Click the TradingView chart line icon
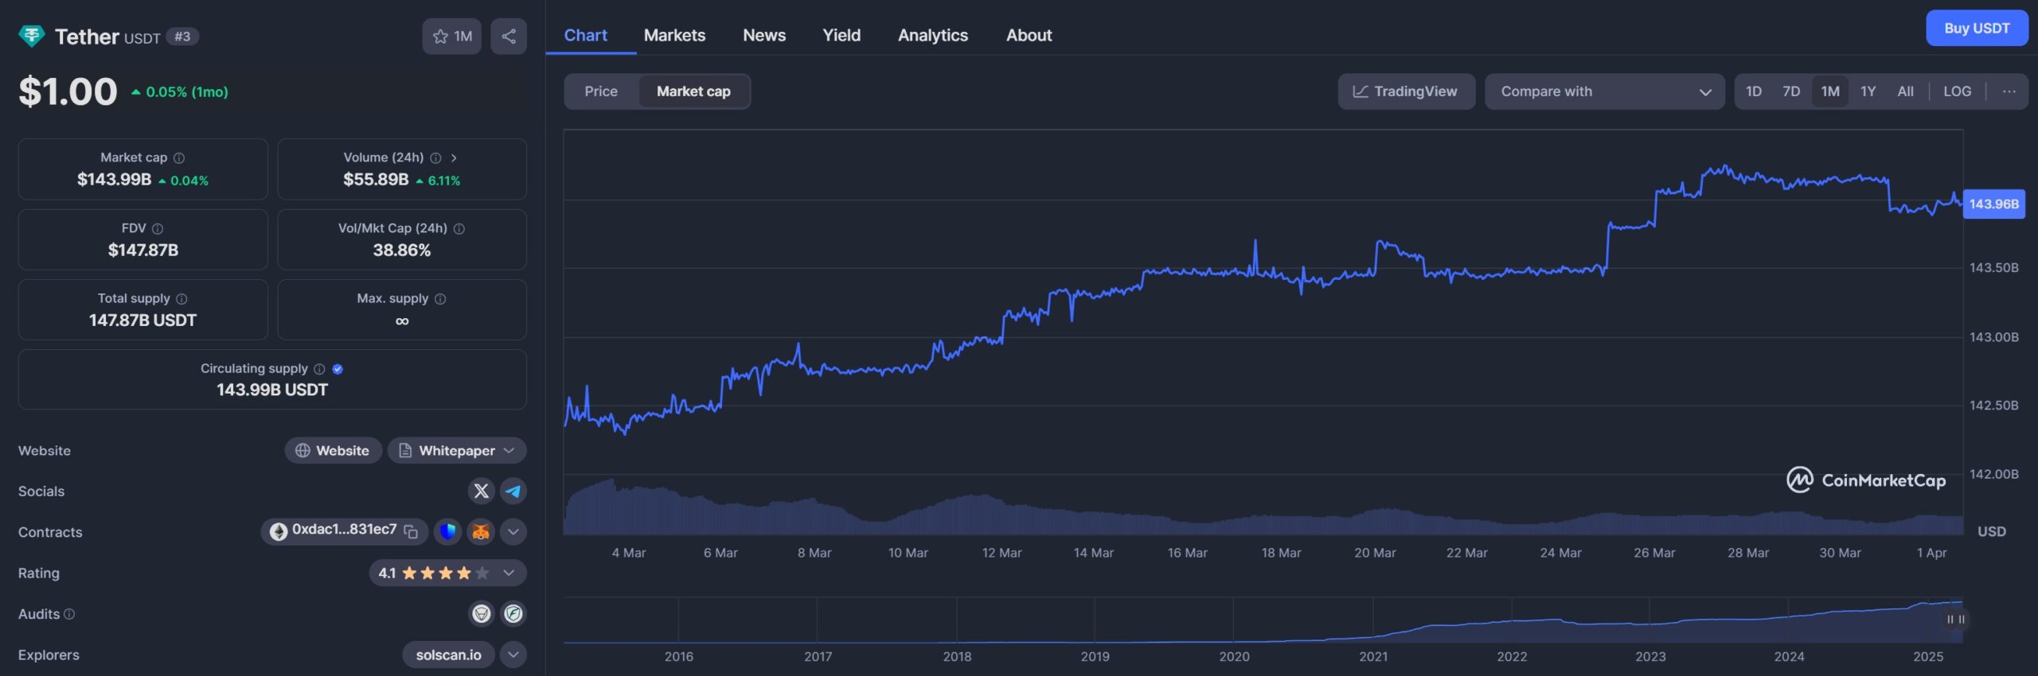This screenshot has width=2038, height=676. pyautogui.click(x=1361, y=91)
